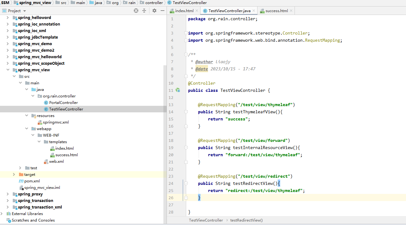Hide the Project tool window
Image resolution: width=406 pixels, height=225 pixels.
tap(163, 11)
